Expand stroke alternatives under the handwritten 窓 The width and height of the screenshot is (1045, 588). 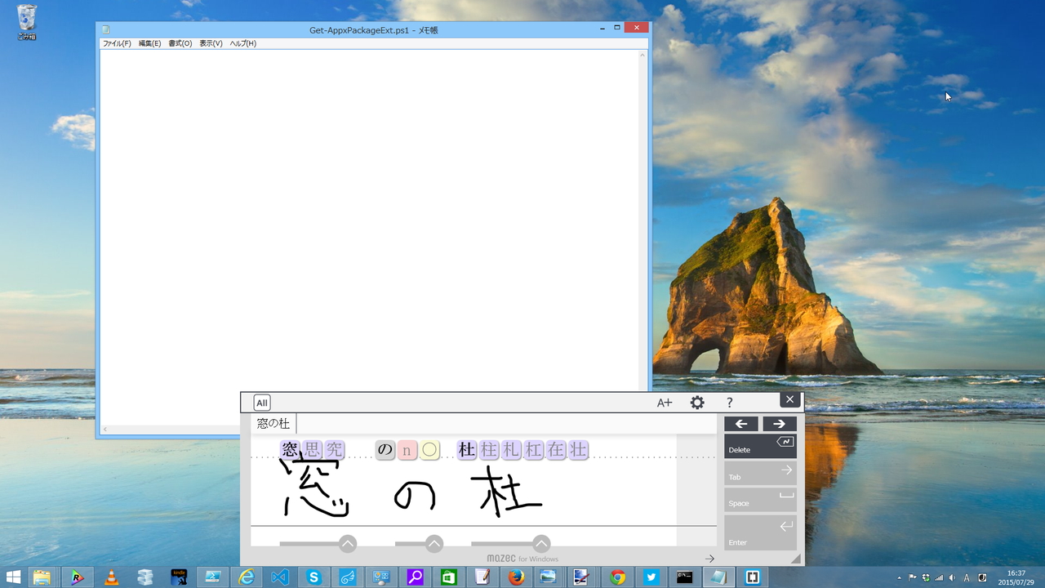click(x=348, y=543)
